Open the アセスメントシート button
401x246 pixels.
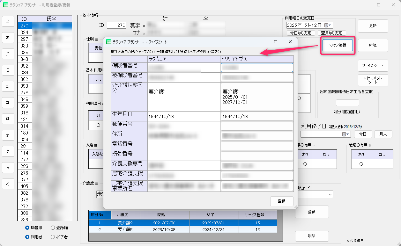point(373,80)
